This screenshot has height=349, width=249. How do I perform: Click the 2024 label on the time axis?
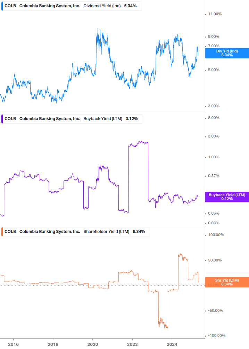pos(172,344)
